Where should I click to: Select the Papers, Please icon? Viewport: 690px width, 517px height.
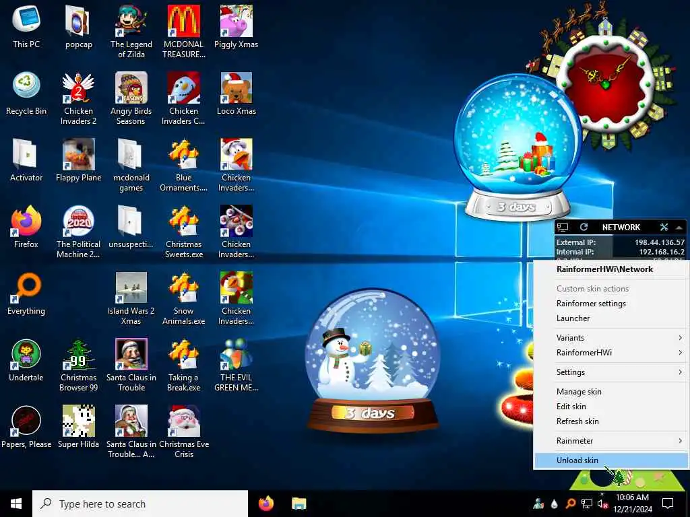[x=26, y=427]
